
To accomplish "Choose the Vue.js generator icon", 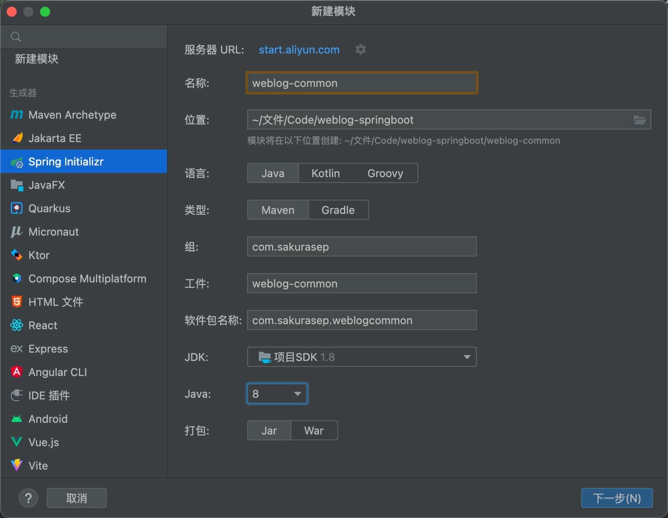I will [17, 442].
